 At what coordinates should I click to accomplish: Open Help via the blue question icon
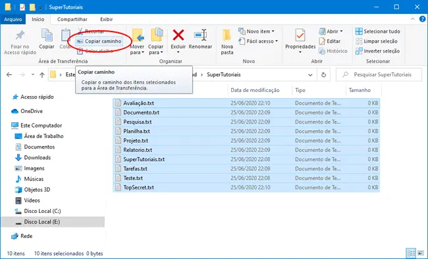[423, 19]
